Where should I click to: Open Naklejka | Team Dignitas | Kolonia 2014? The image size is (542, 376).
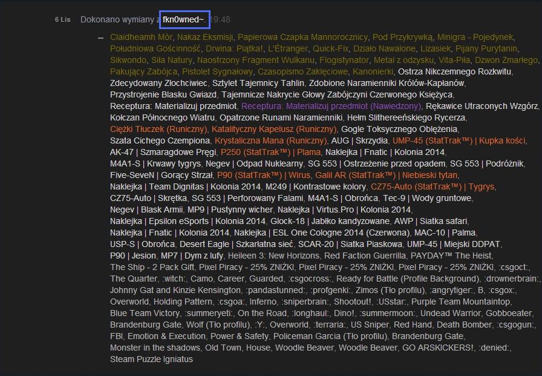185,186
